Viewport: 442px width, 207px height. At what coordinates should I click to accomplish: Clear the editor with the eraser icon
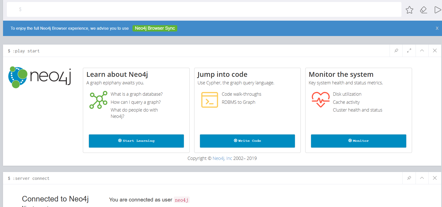pyautogui.click(x=424, y=10)
